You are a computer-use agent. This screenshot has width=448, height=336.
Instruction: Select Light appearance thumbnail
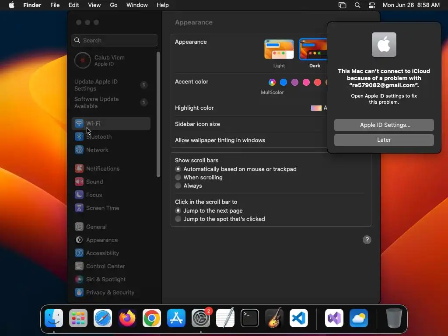point(279,49)
